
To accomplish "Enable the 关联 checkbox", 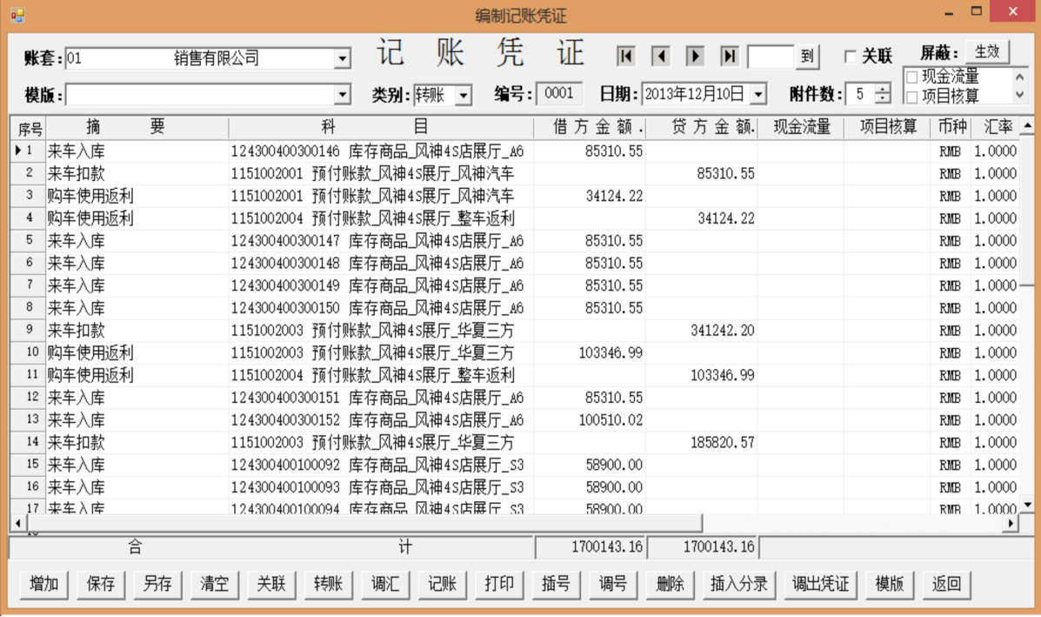I will click(x=851, y=57).
